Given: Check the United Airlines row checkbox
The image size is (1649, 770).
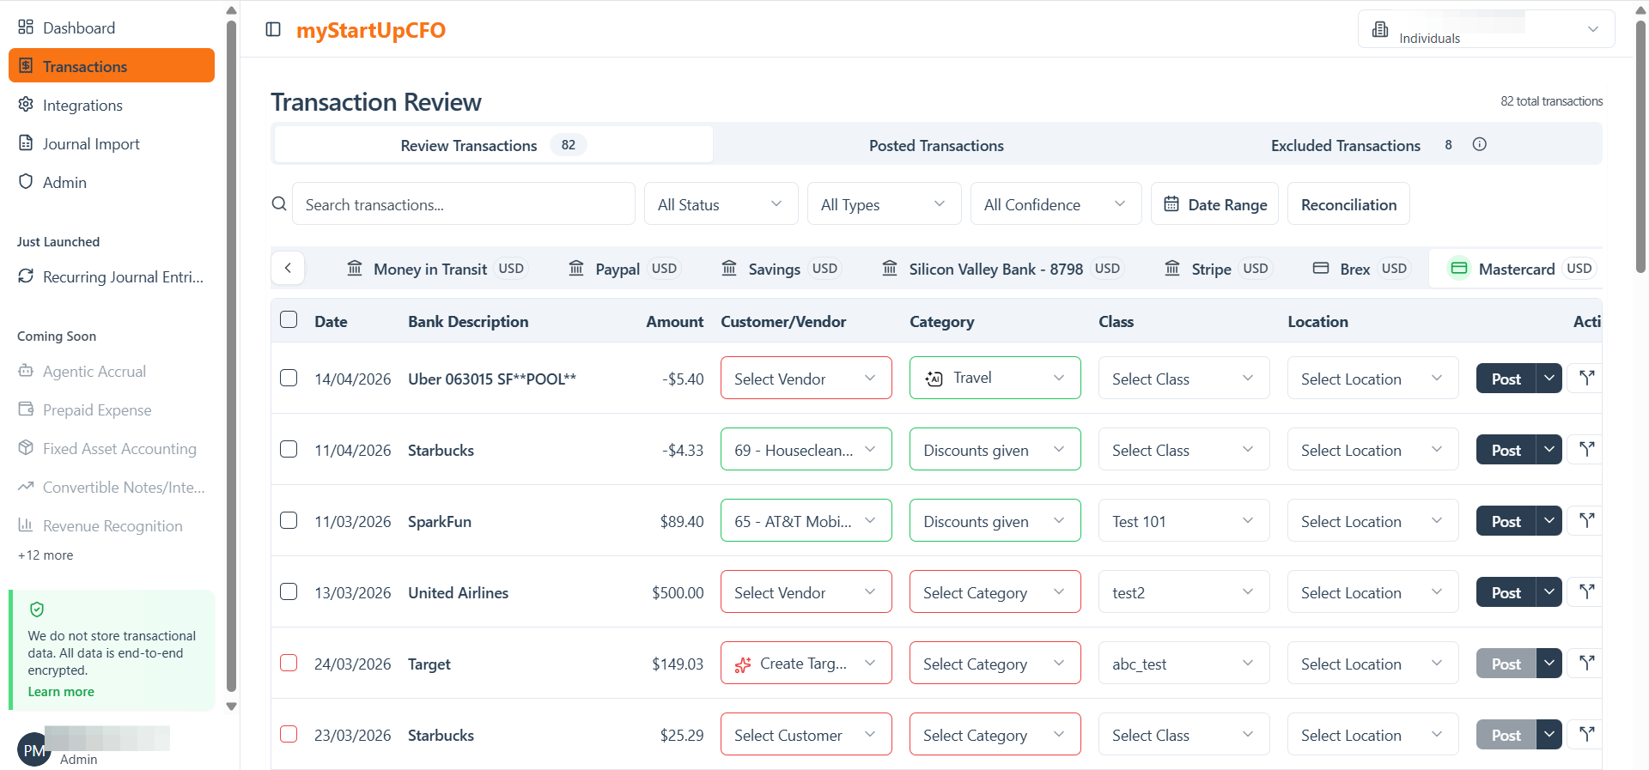Looking at the screenshot, I should 289,591.
